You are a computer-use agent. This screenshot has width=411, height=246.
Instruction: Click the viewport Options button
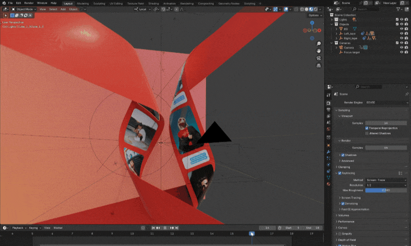pos(314,15)
